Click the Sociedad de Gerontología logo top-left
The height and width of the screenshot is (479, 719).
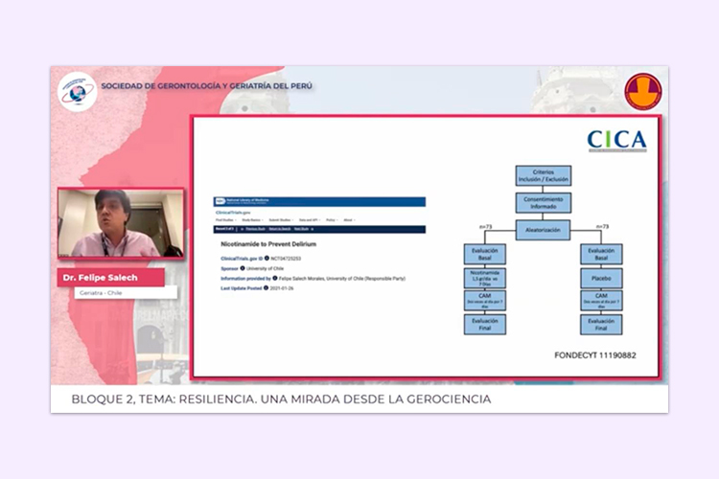(76, 92)
